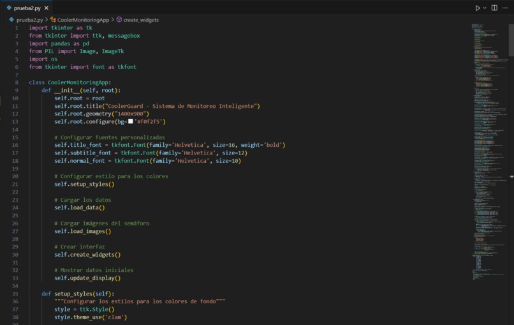This screenshot has height=325, width=514.
Task: Click the class symbol icon in breadcrumb
Action: (x=53, y=20)
